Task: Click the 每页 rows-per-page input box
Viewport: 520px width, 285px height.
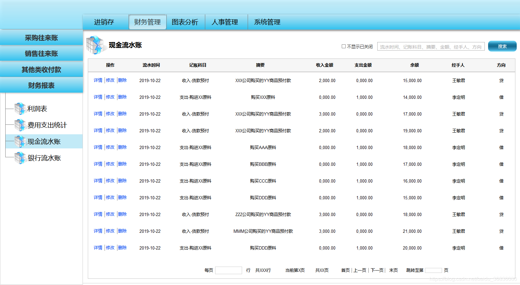Action: (x=229, y=270)
